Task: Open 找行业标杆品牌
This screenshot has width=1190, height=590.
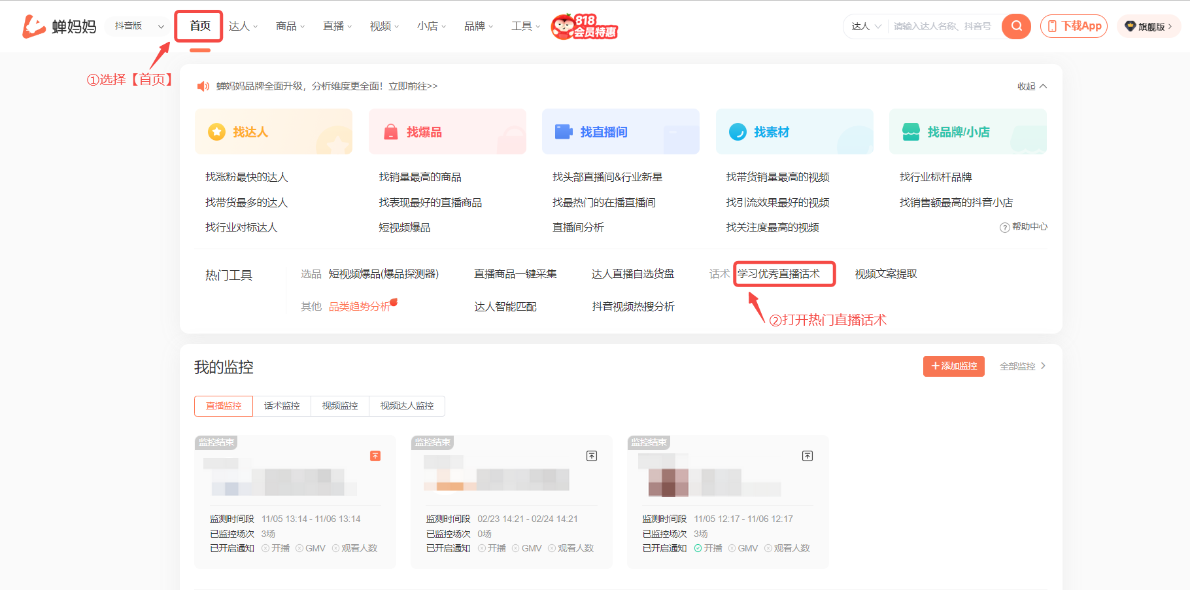Action: (x=936, y=177)
